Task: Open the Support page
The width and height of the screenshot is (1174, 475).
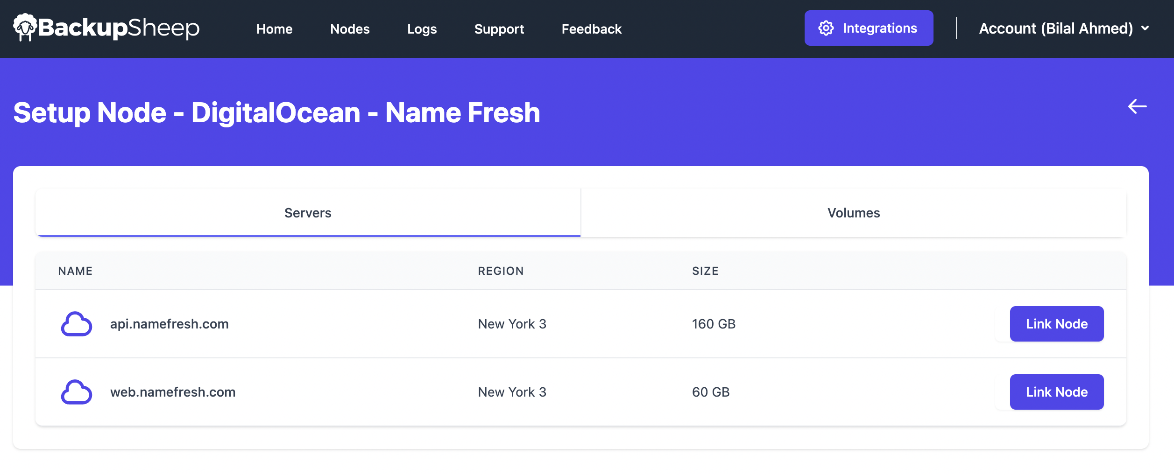Action: click(499, 29)
